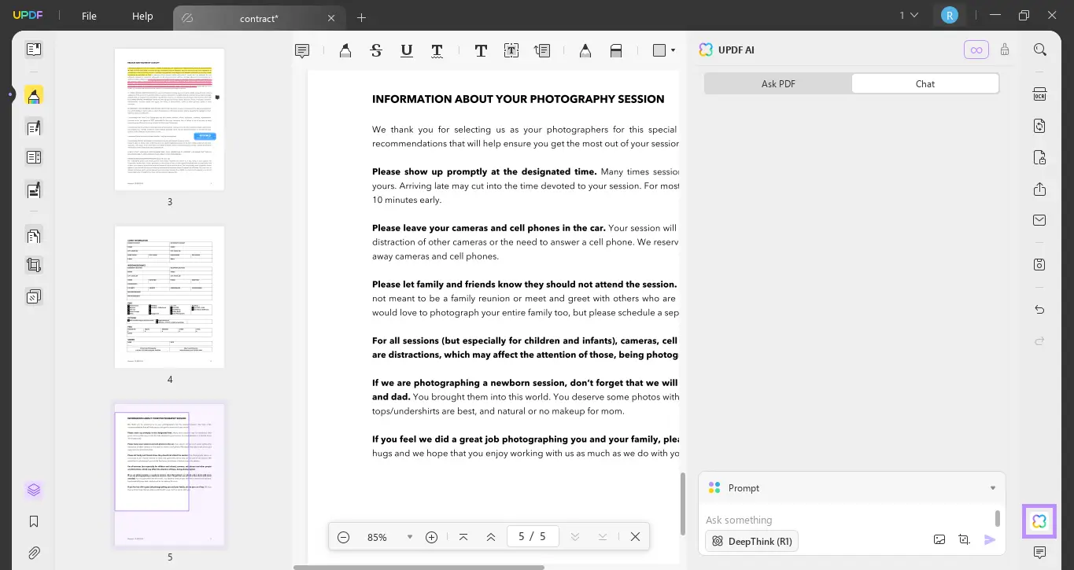Image resolution: width=1074 pixels, height=570 pixels.
Task: Open the Organize Pages tool in left sidebar
Action: pyautogui.click(x=34, y=235)
